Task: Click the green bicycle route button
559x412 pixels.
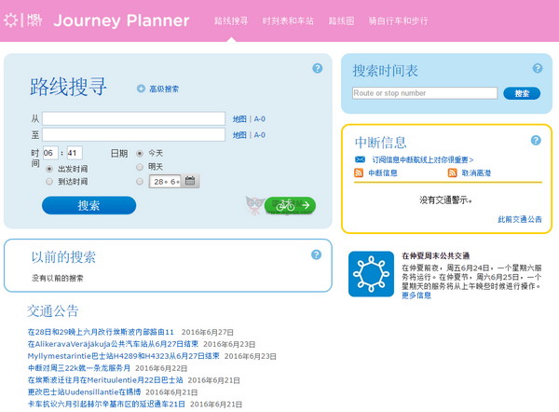Action: pos(290,205)
